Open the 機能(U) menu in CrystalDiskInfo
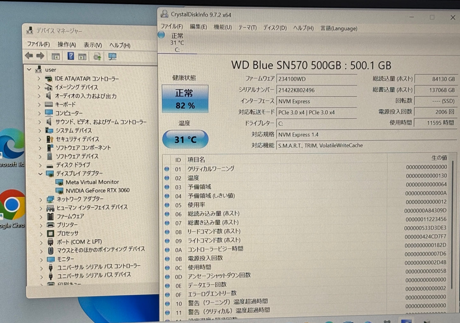 coord(223,28)
